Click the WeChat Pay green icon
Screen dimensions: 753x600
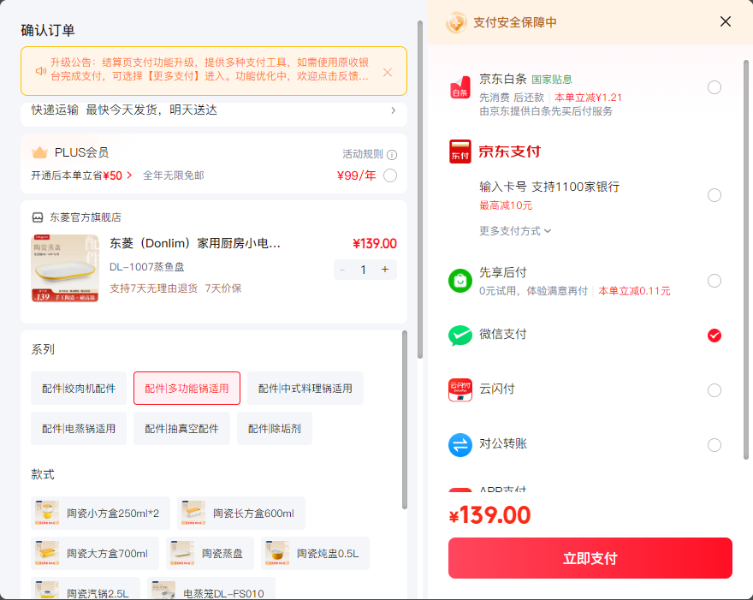point(460,336)
